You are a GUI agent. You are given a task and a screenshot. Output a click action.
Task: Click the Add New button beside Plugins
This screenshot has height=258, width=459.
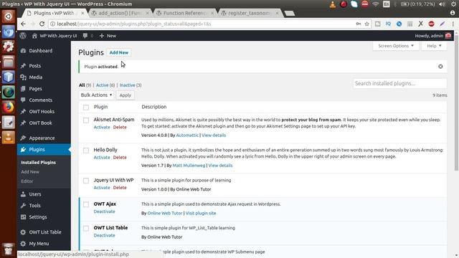(x=119, y=52)
